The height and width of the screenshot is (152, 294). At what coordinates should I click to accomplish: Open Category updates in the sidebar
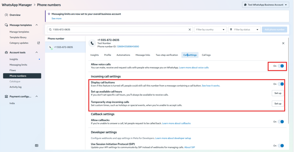click(x=19, y=43)
